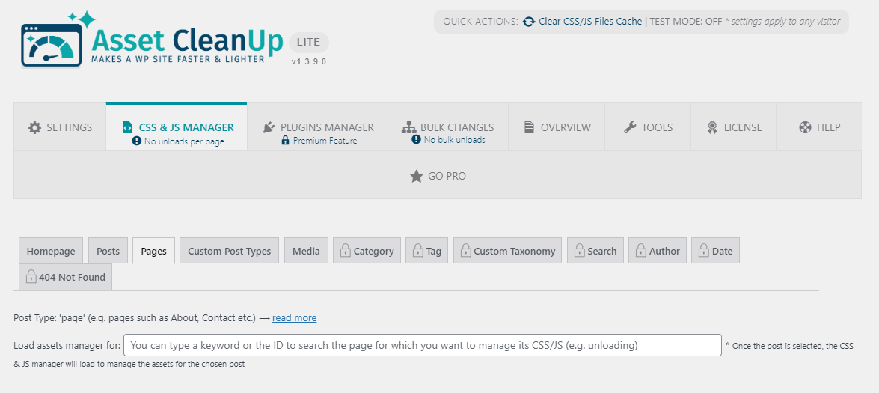The height and width of the screenshot is (393, 879).
Task: Click Clear CSS/JS Files Cache link
Action: [x=590, y=22]
